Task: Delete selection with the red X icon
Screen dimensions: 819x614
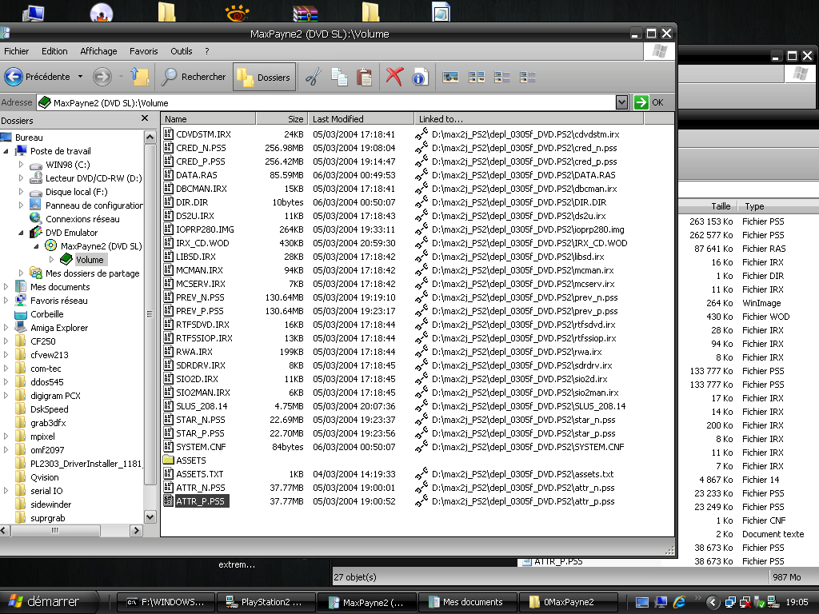Action: pos(394,77)
